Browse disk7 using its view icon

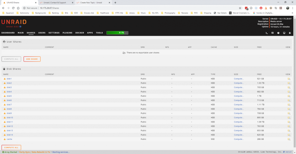289,105
